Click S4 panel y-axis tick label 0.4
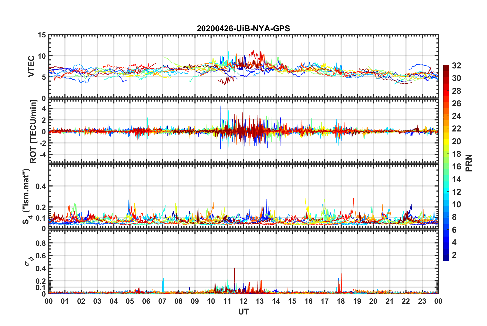This screenshot has width=487, height=326. click(41, 186)
